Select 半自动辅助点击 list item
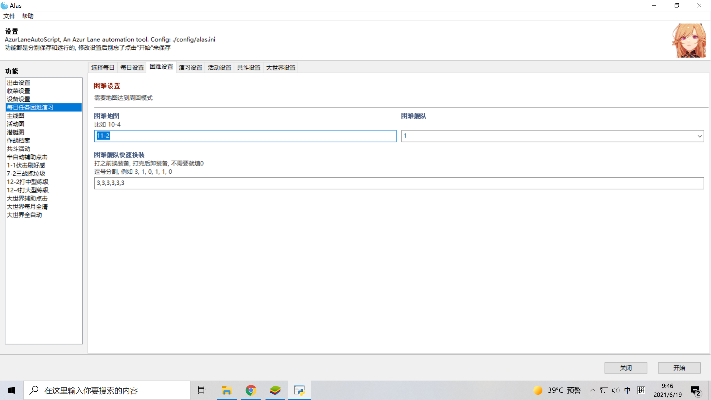 (x=44, y=157)
